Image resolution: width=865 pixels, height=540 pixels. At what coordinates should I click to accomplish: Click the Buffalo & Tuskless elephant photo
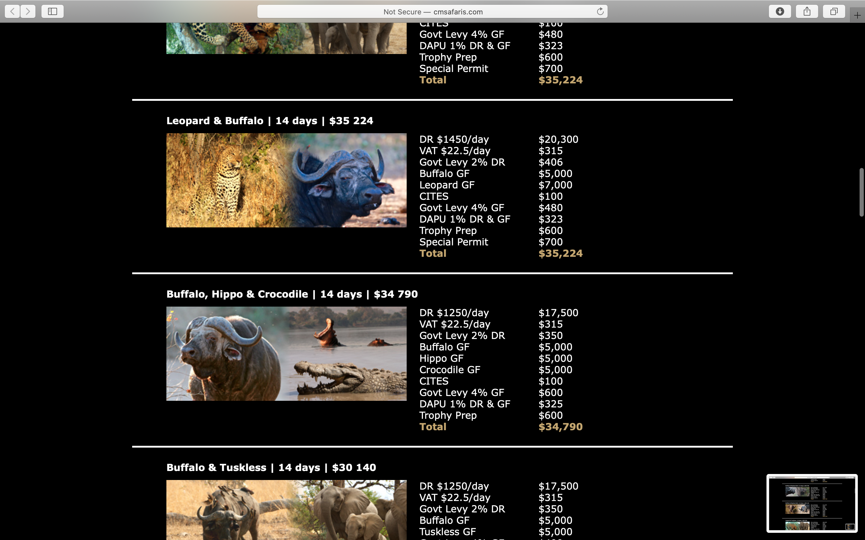pos(286,510)
